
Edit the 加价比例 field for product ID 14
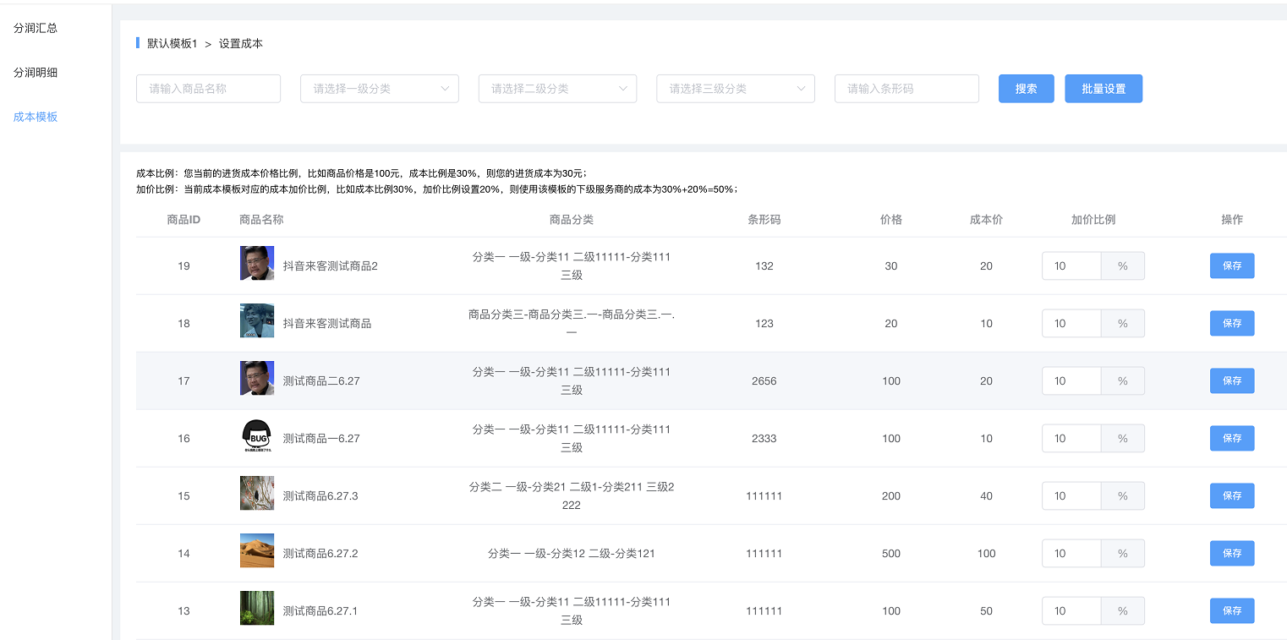click(1071, 553)
